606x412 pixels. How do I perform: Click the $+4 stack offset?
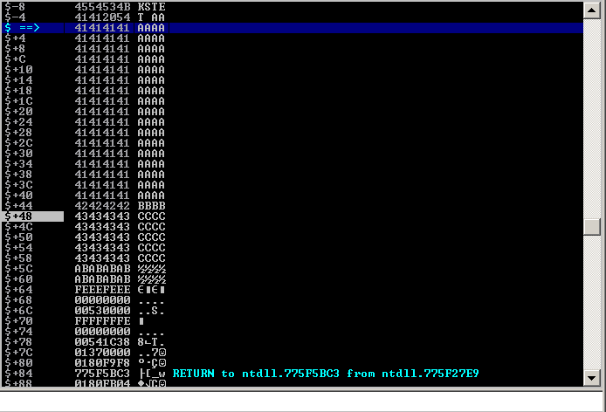tap(16, 38)
